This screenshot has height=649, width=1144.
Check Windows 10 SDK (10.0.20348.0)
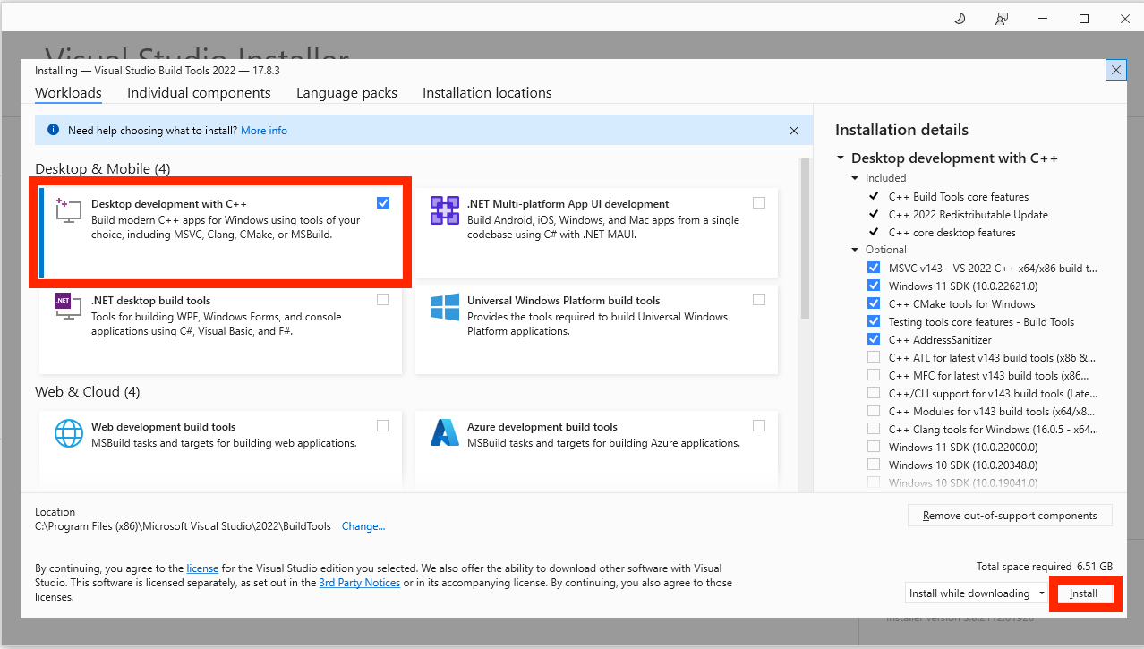pos(874,465)
